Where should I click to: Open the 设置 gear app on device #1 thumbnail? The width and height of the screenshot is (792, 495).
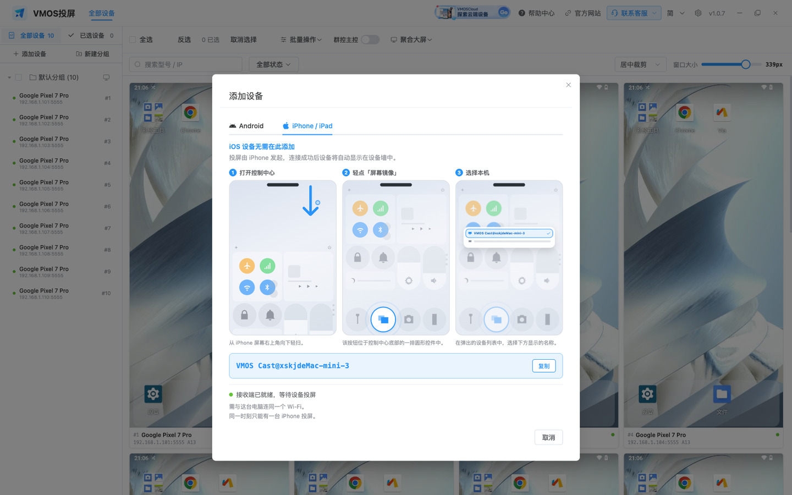tap(153, 394)
